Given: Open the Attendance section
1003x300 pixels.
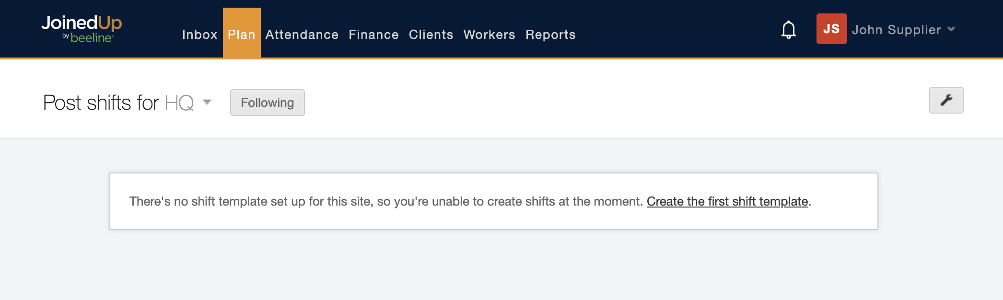Looking at the screenshot, I should (302, 35).
